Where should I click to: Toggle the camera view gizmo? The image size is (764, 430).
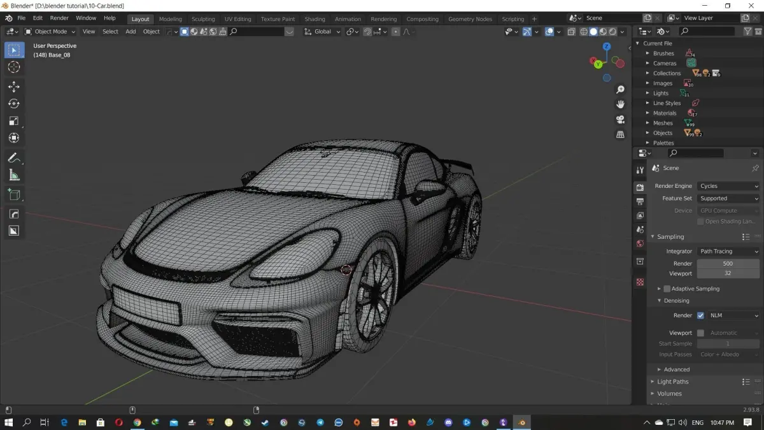click(621, 120)
